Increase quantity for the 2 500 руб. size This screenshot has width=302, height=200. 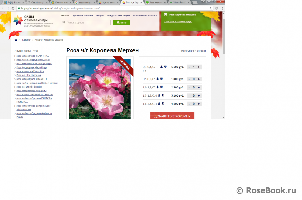point(199,87)
